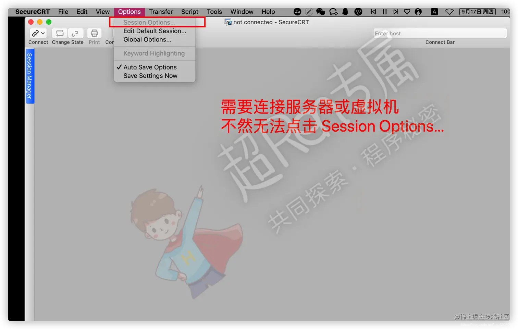This screenshot has width=518, height=329.
Task: Click the round striped W menu bar icon
Action: pyautogui.click(x=358, y=12)
